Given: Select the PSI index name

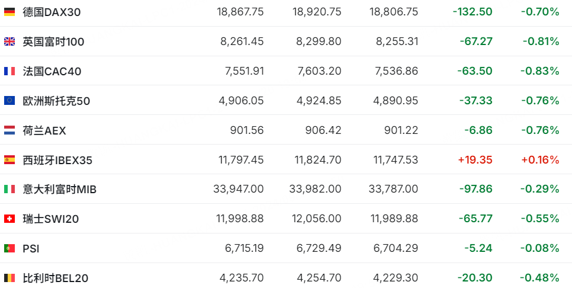Looking at the screenshot, I should pos(31,249).
